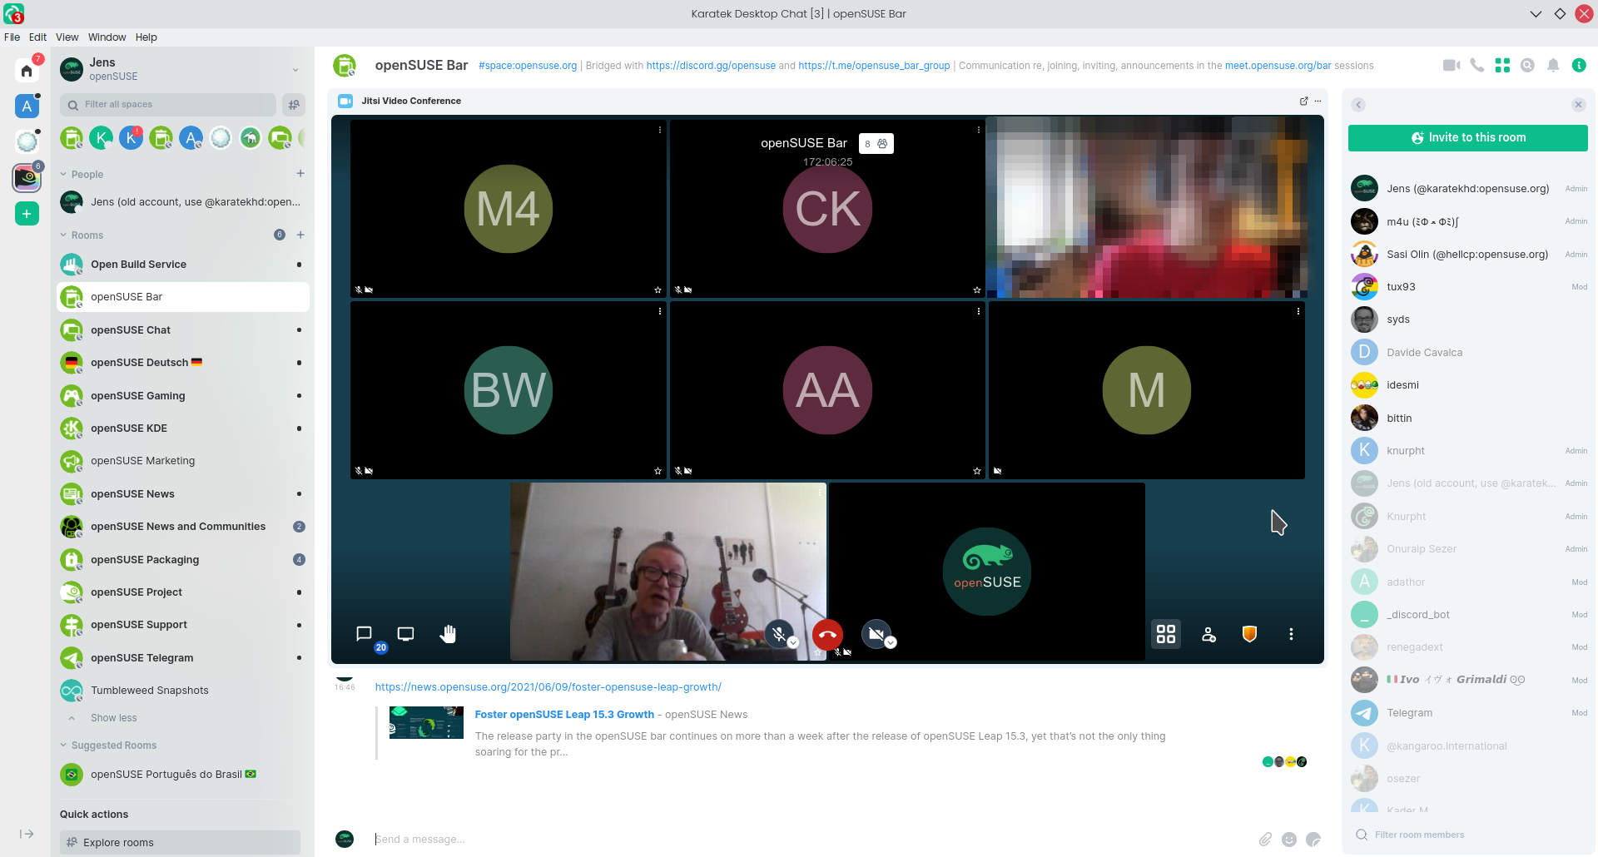Open the File menu

pos(12,37)
